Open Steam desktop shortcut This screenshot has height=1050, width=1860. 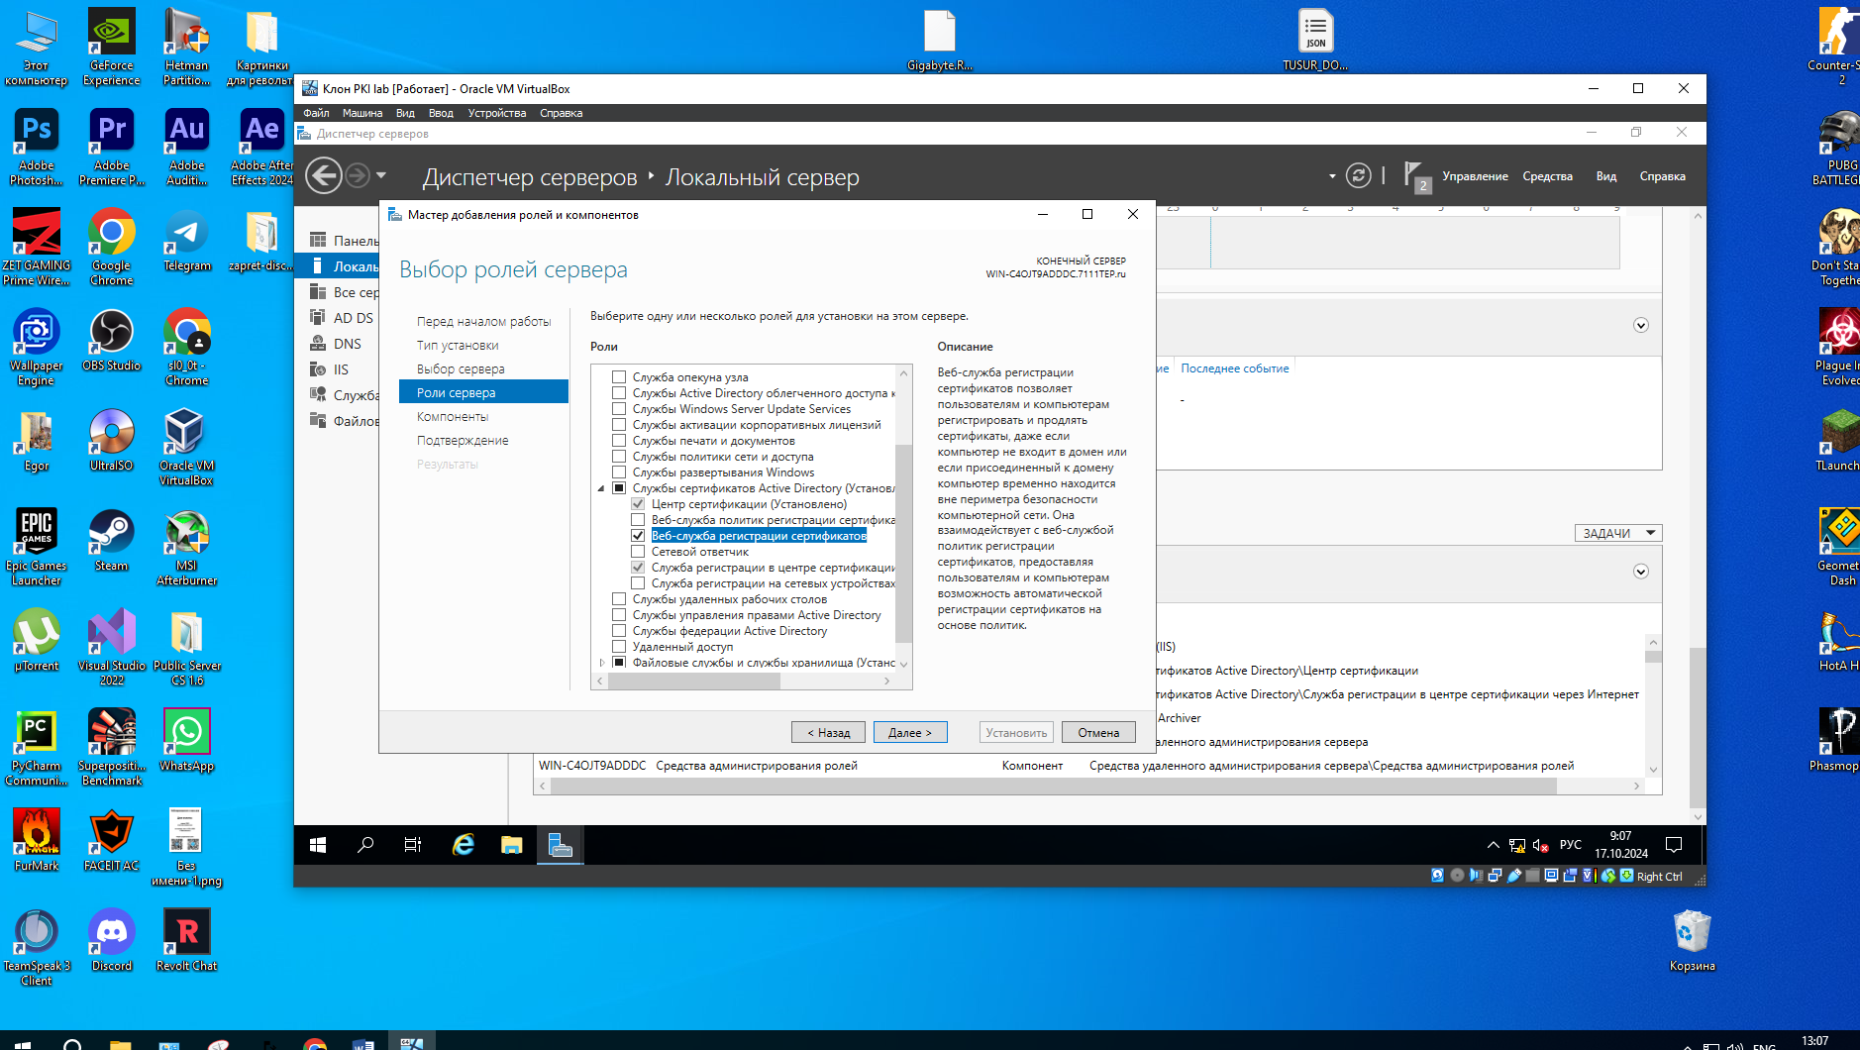[x=112, y=540]
